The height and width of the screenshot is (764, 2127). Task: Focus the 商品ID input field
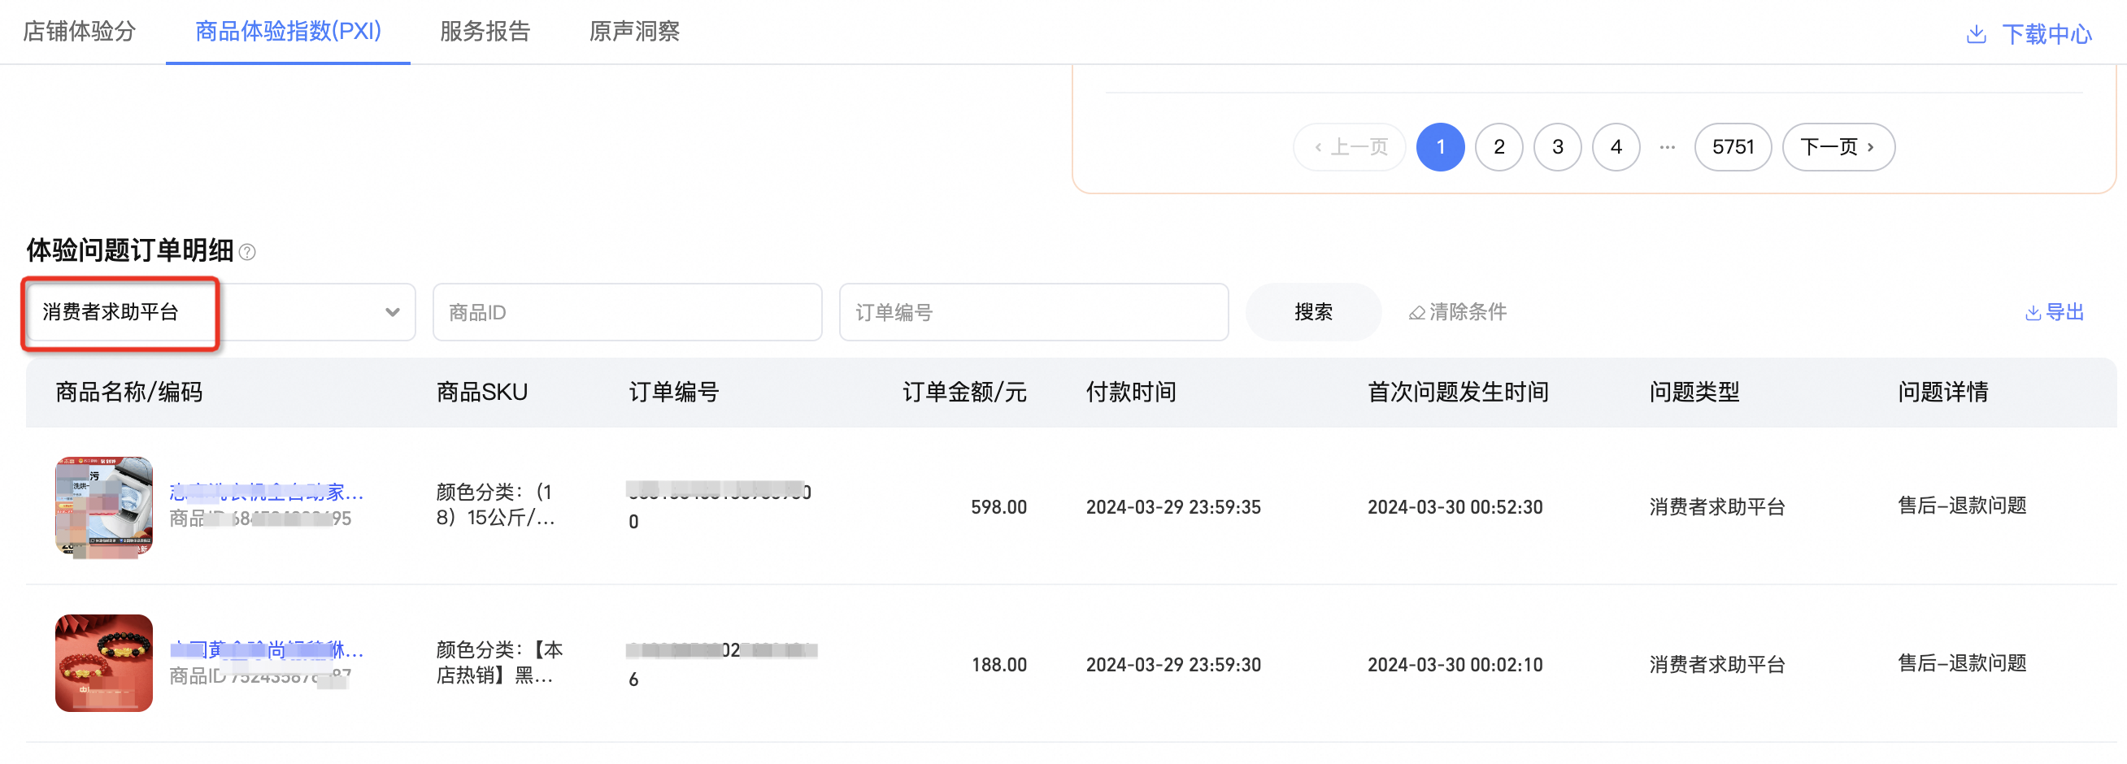(627, 312)
